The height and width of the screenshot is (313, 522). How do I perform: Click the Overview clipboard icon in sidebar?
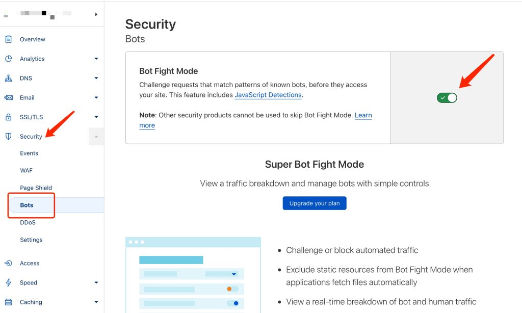pos(8,39)
